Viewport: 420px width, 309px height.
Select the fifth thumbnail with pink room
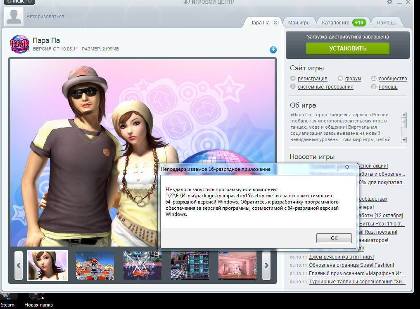(x=237, y=266)
